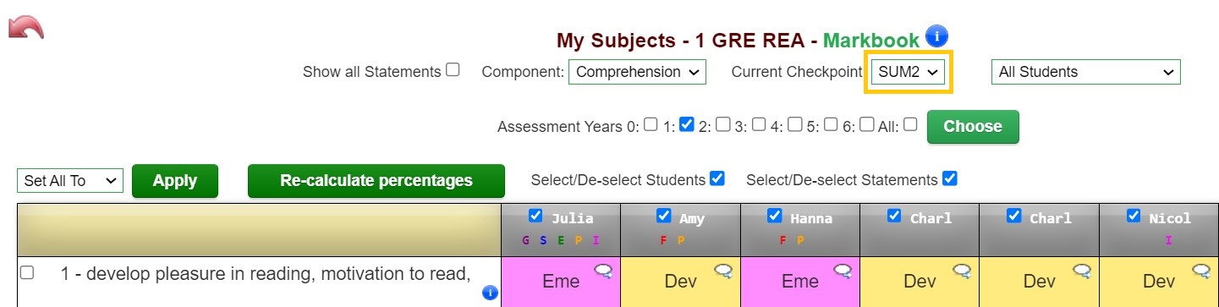The height and width of the screenshot is (307, 1219).
Task: Toggle Select/De-select Students checkbox
Action: pos(717,178)
